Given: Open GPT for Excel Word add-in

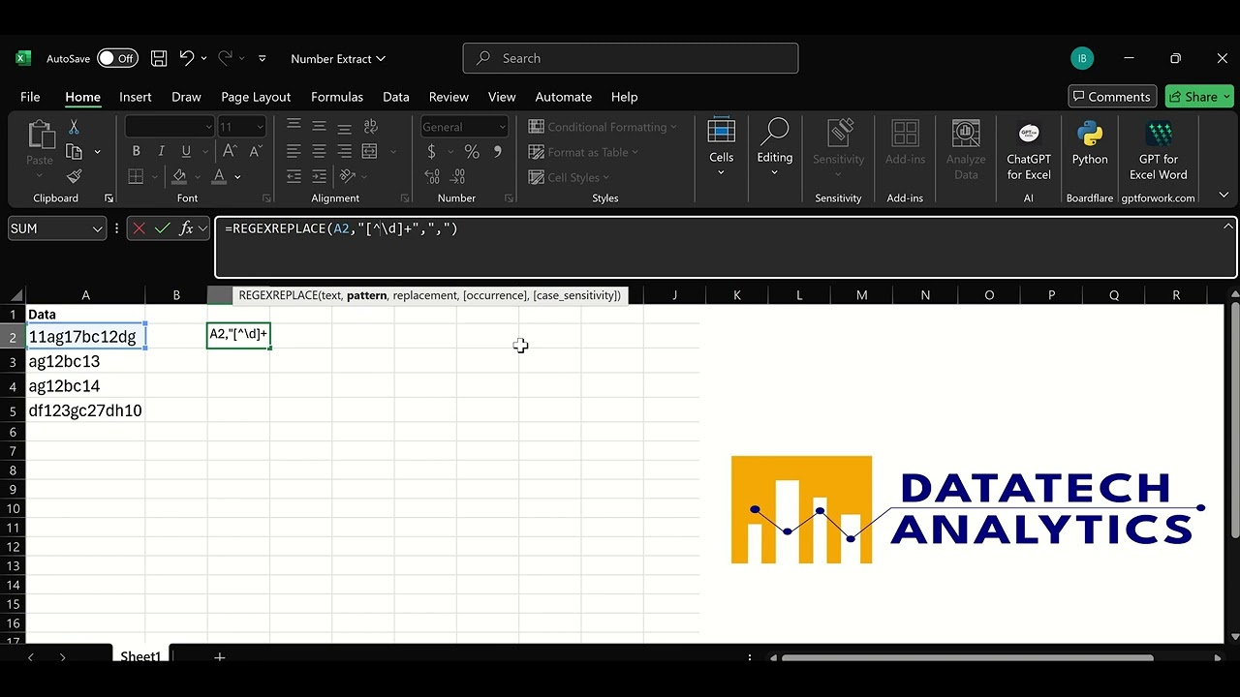Looking at the screenshot, I should [x=1159, y=150].
